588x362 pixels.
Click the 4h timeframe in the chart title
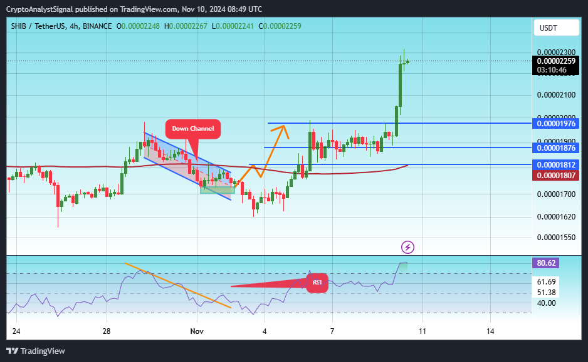click(x=74, y=26)
